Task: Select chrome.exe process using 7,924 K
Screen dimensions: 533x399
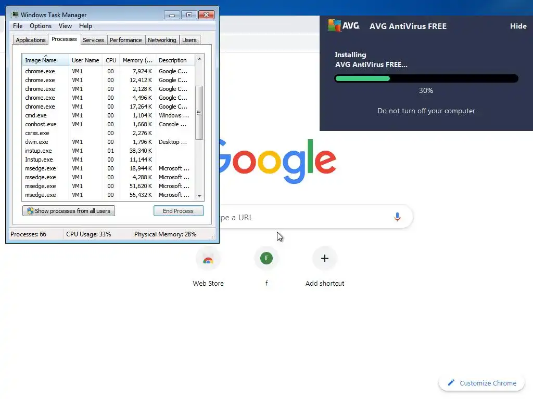Action: (108, 71)
